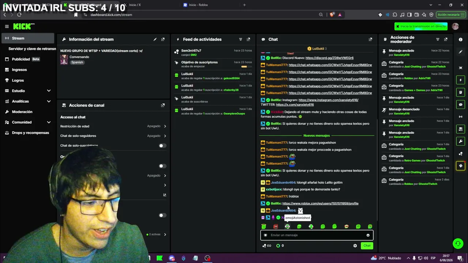This screenshot has width=468, height=263.
Task: Pop out the Chat panel
Action: [370, 39]
